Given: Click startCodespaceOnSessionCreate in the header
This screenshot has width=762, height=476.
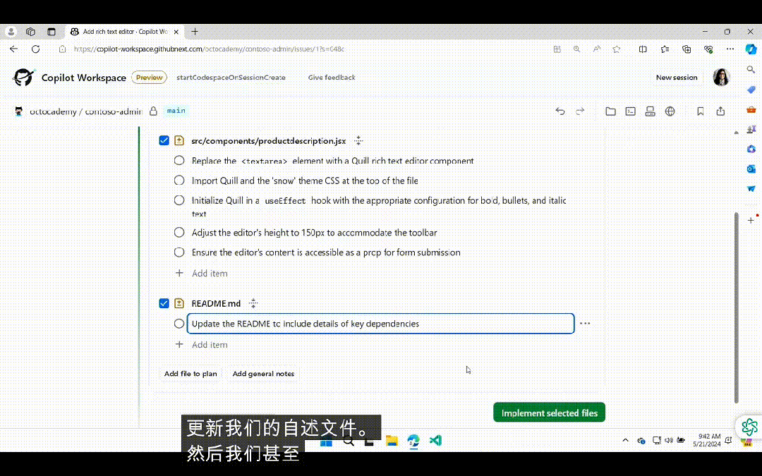Looking at the screenshot, I should pos(231,78).
